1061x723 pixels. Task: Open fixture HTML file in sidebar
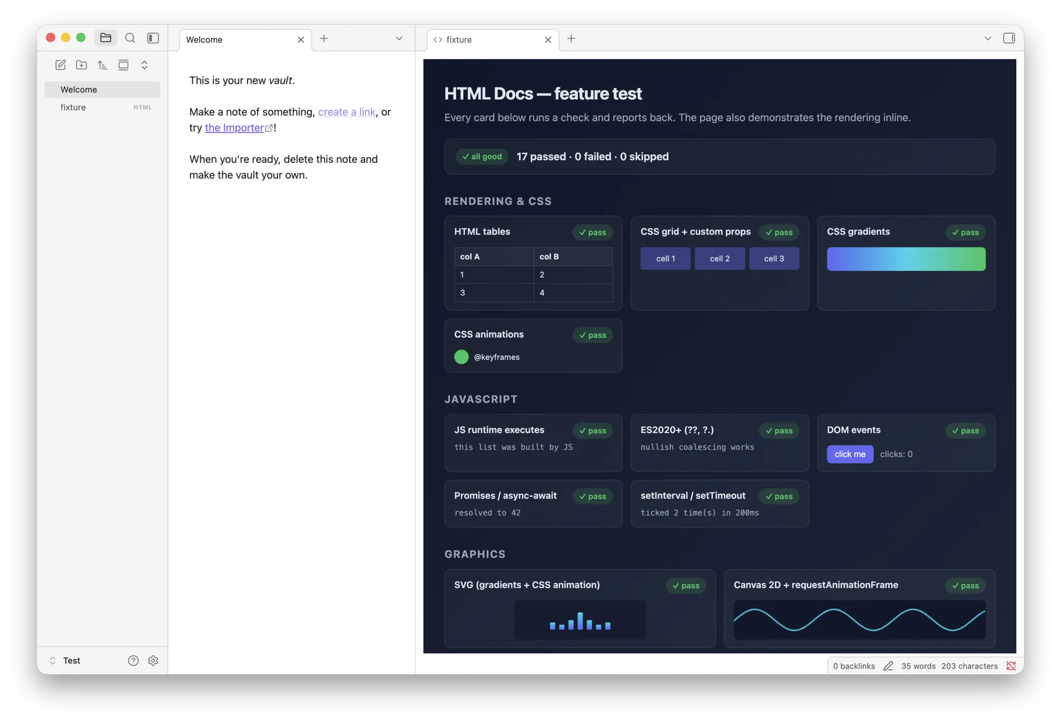click(102, 107)
